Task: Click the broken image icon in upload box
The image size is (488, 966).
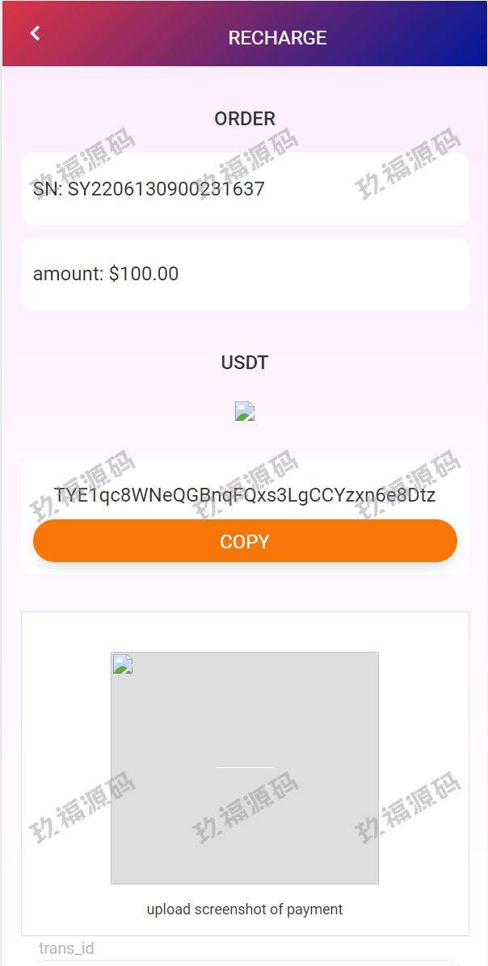Action: (122, 664)
